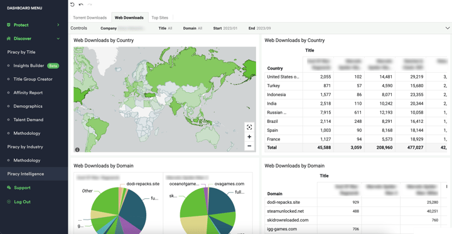Screen dimensions: 452x234
Task: Open the Title All filter
Action: (165, 28)
